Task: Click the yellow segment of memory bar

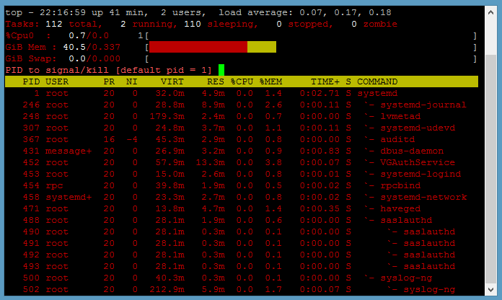Action: [x=262, y=47]
